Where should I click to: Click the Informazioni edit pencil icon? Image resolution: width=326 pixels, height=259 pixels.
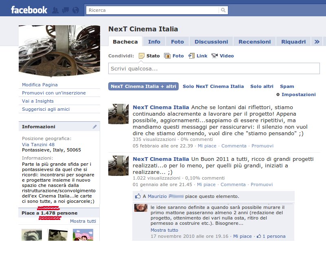94,127
